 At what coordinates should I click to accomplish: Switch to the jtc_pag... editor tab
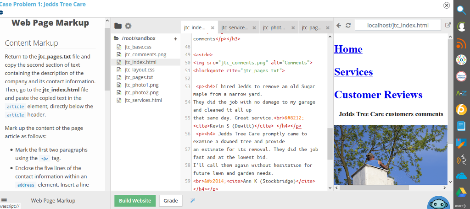pos(312,28)
